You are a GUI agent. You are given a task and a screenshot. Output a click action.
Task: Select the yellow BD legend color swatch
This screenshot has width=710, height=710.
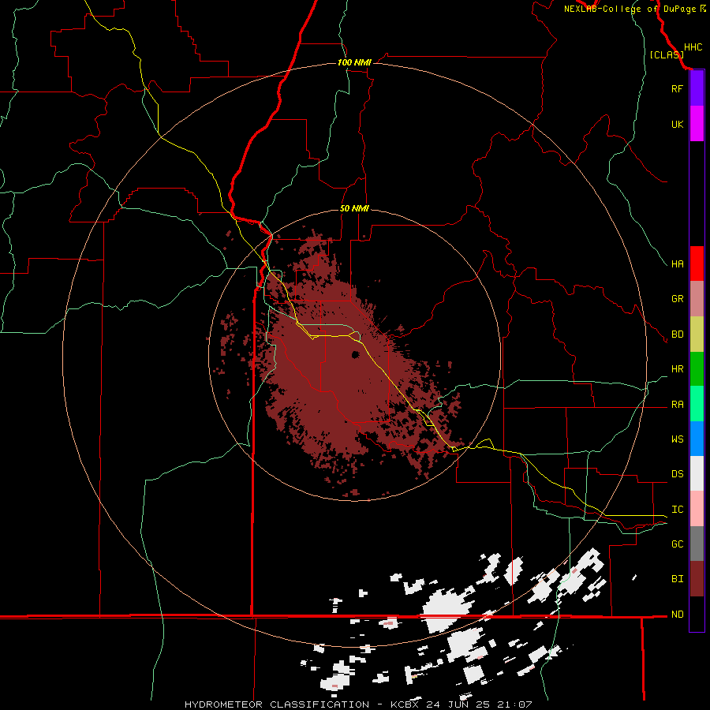click(x=697, y=334)
